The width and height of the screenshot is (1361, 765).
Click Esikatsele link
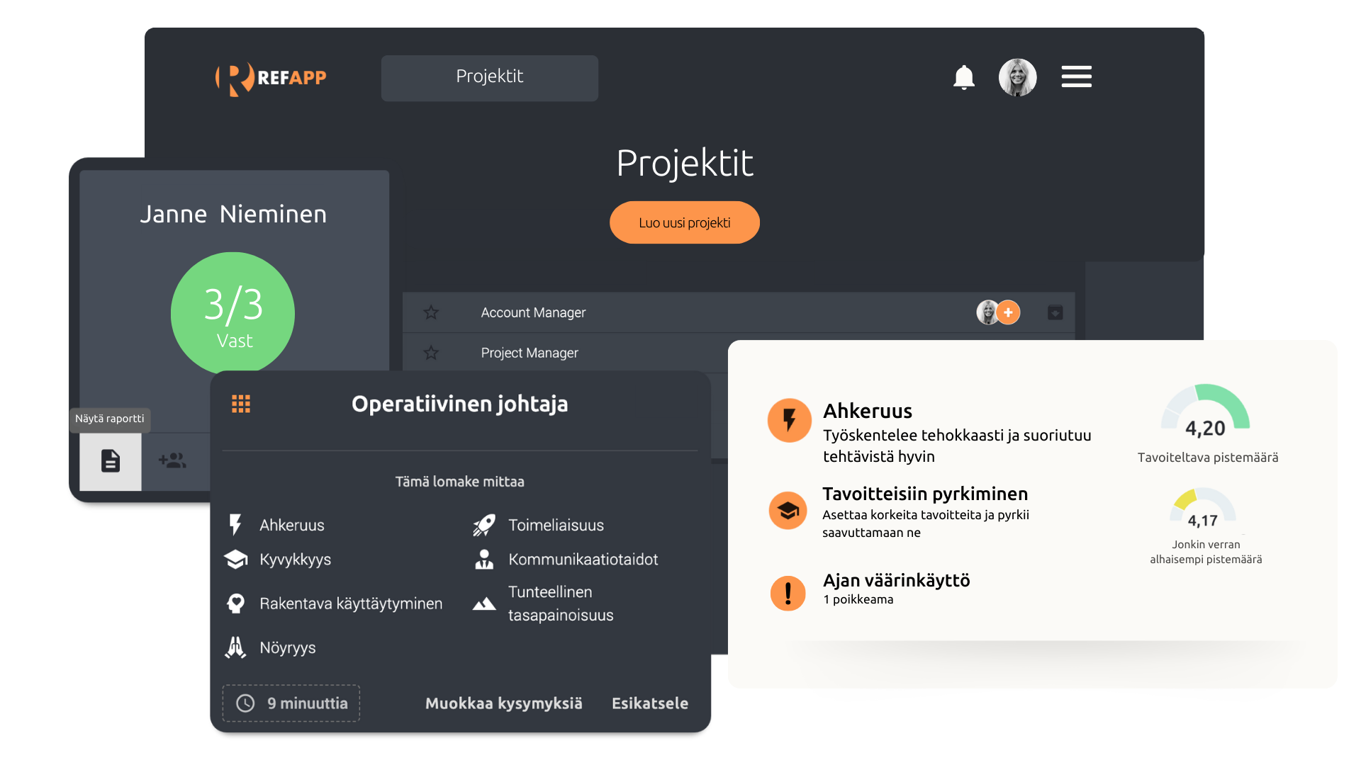[649, 703]
